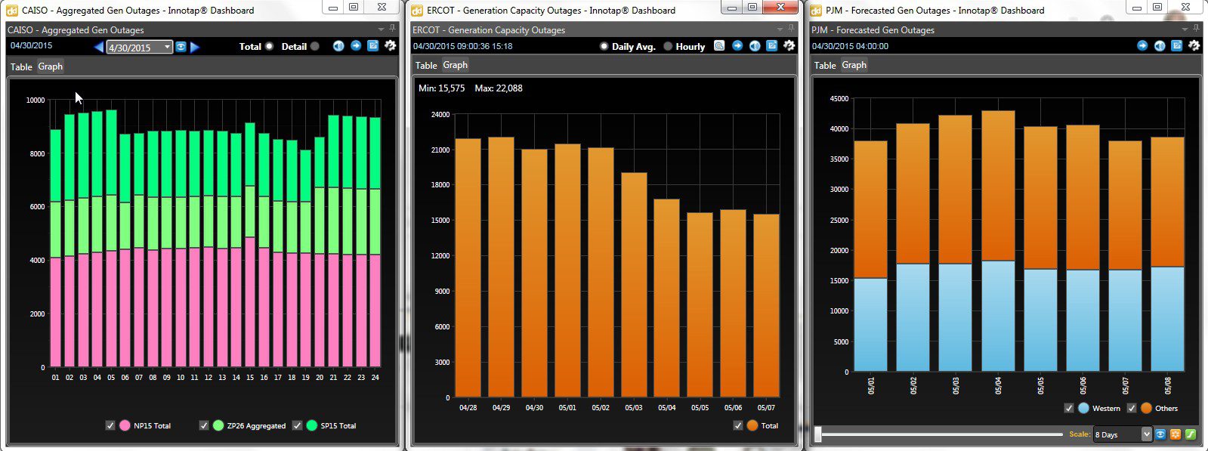
Task: Click the bright green SP15 Total swatch
Action: click(311, 425)
